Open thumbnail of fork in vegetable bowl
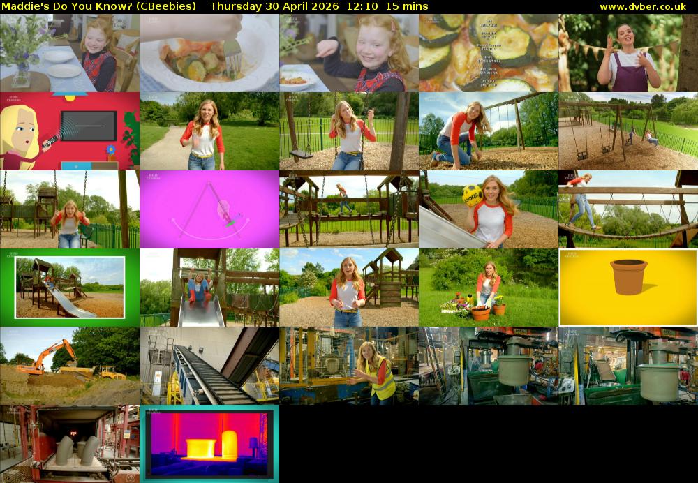 click(x=209, y=53)
